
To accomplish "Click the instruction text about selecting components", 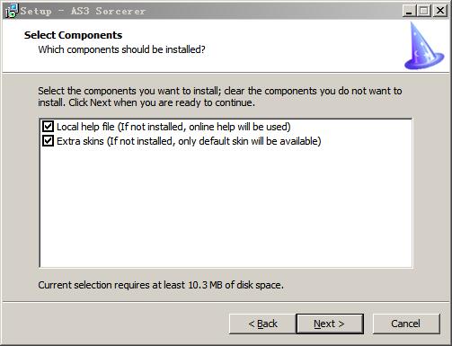I will 220,97.
